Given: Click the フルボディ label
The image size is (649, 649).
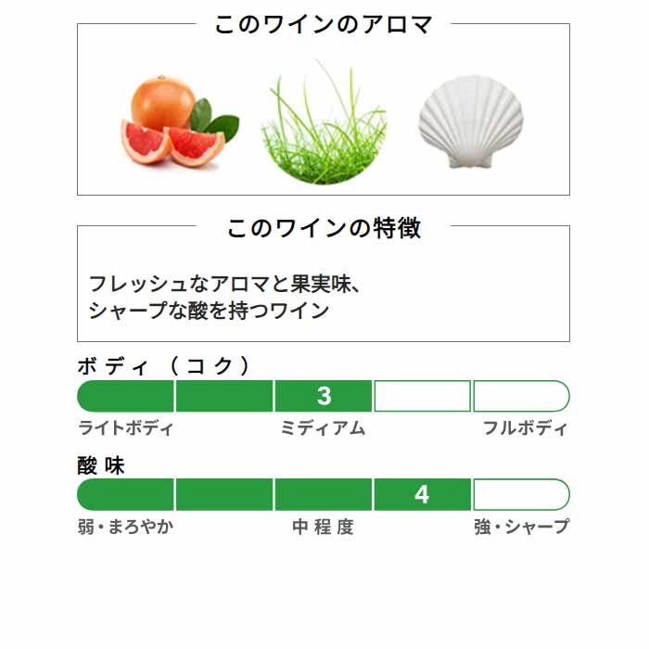Looking at the screenshot, I should pos(526,428).
